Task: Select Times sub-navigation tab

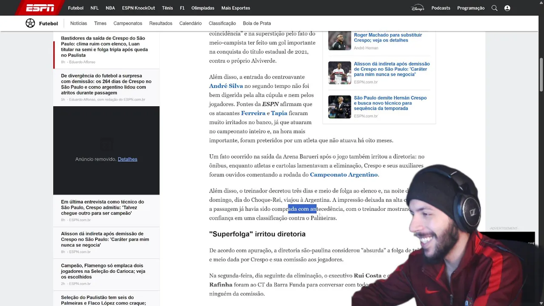Action: coord(100,23)
